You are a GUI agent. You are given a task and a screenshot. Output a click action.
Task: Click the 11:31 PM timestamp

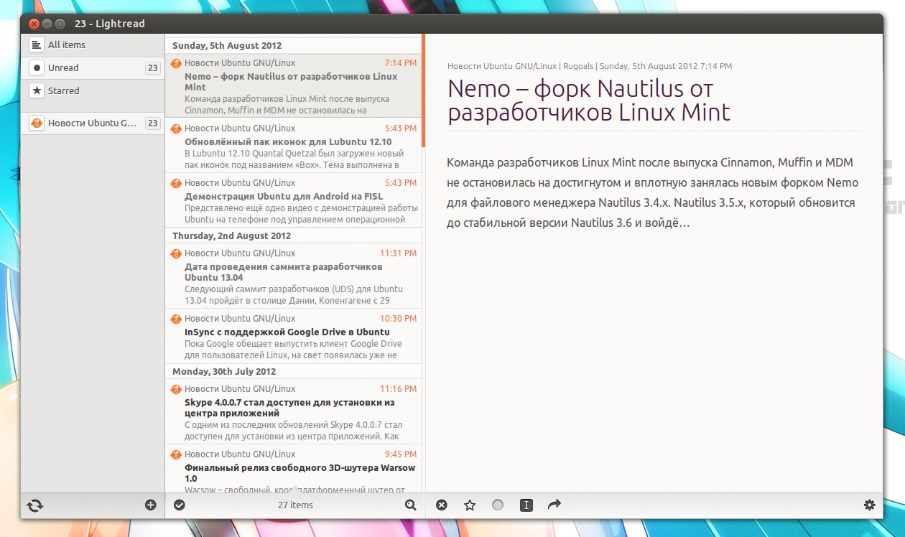pos(399,253)
